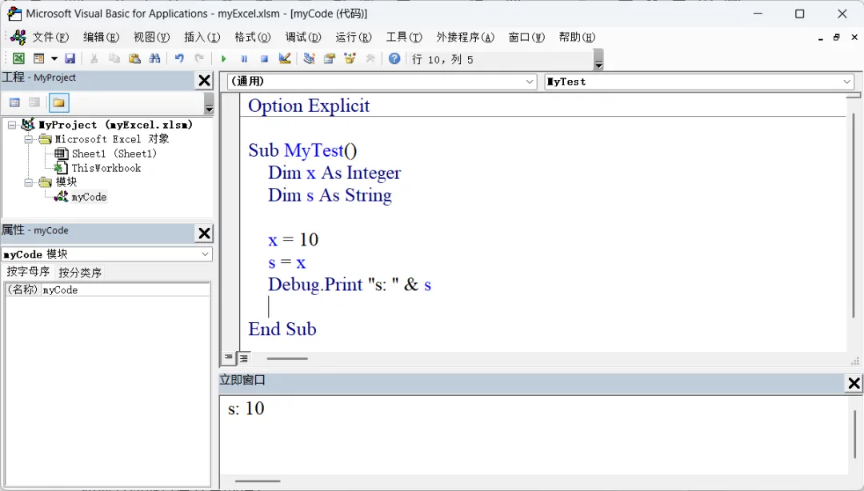Image resolution: width=864 pixels, height=491 pixels.
Task: Save myExcel.xlsm using toolbar icon
Action: (x=70, y=58)
